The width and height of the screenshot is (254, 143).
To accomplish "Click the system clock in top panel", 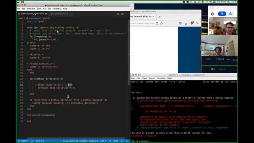I will click(227, 2).
